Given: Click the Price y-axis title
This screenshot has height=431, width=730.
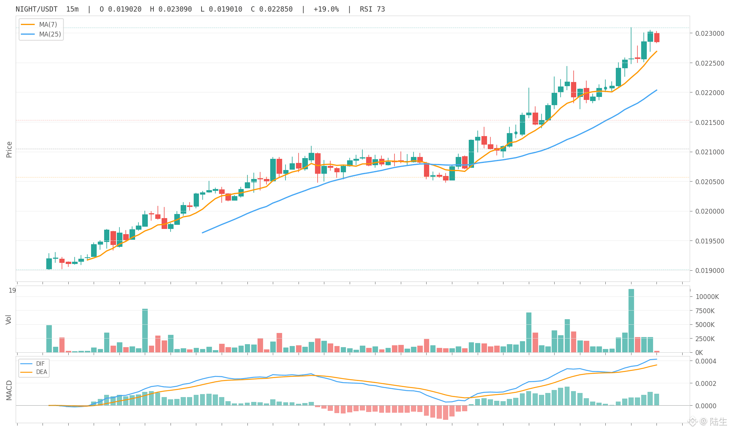Looking at the screenshot, I should (x=9, y=150).
